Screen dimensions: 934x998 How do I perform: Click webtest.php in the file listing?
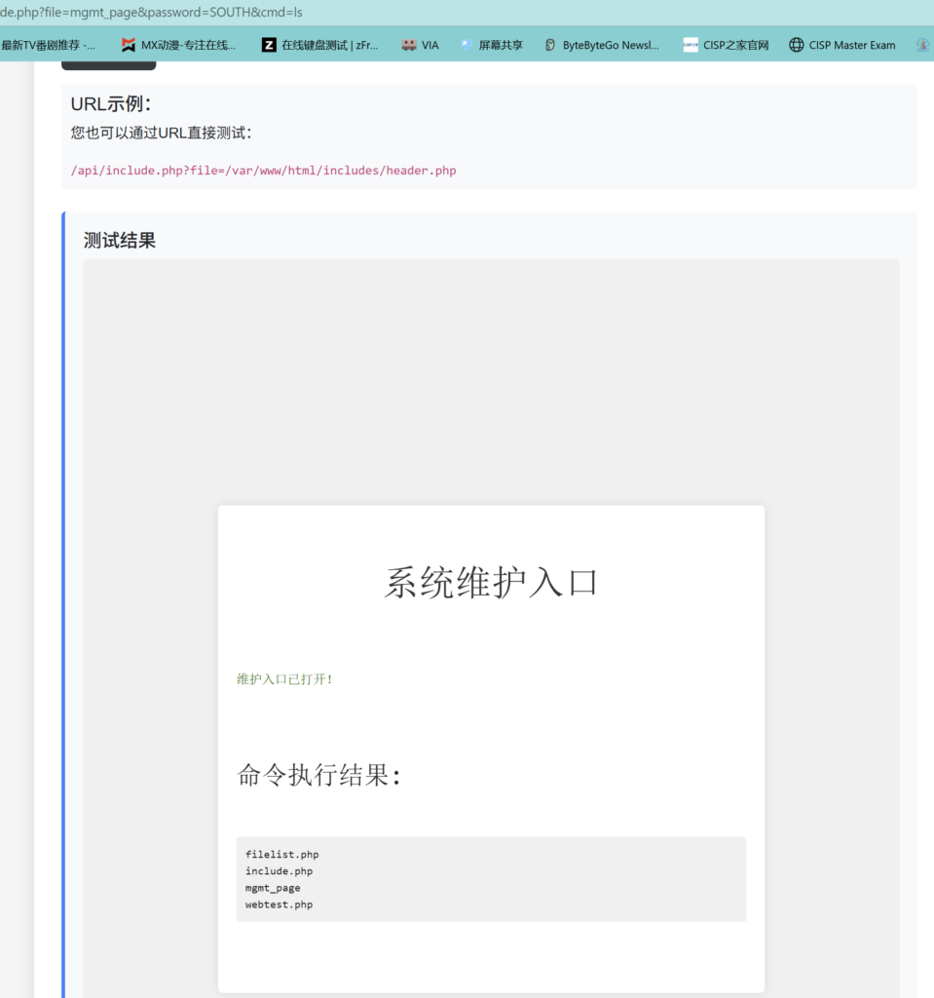click(x=279, y=904)
